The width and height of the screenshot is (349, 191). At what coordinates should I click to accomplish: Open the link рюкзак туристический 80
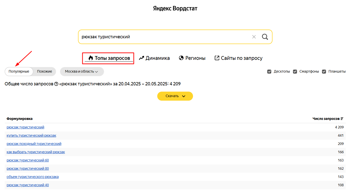pyautogui.click(x=28, y=168)
